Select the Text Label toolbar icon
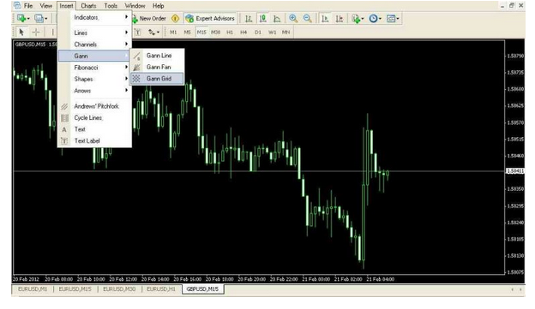535x309 pixels. point(137,32)
